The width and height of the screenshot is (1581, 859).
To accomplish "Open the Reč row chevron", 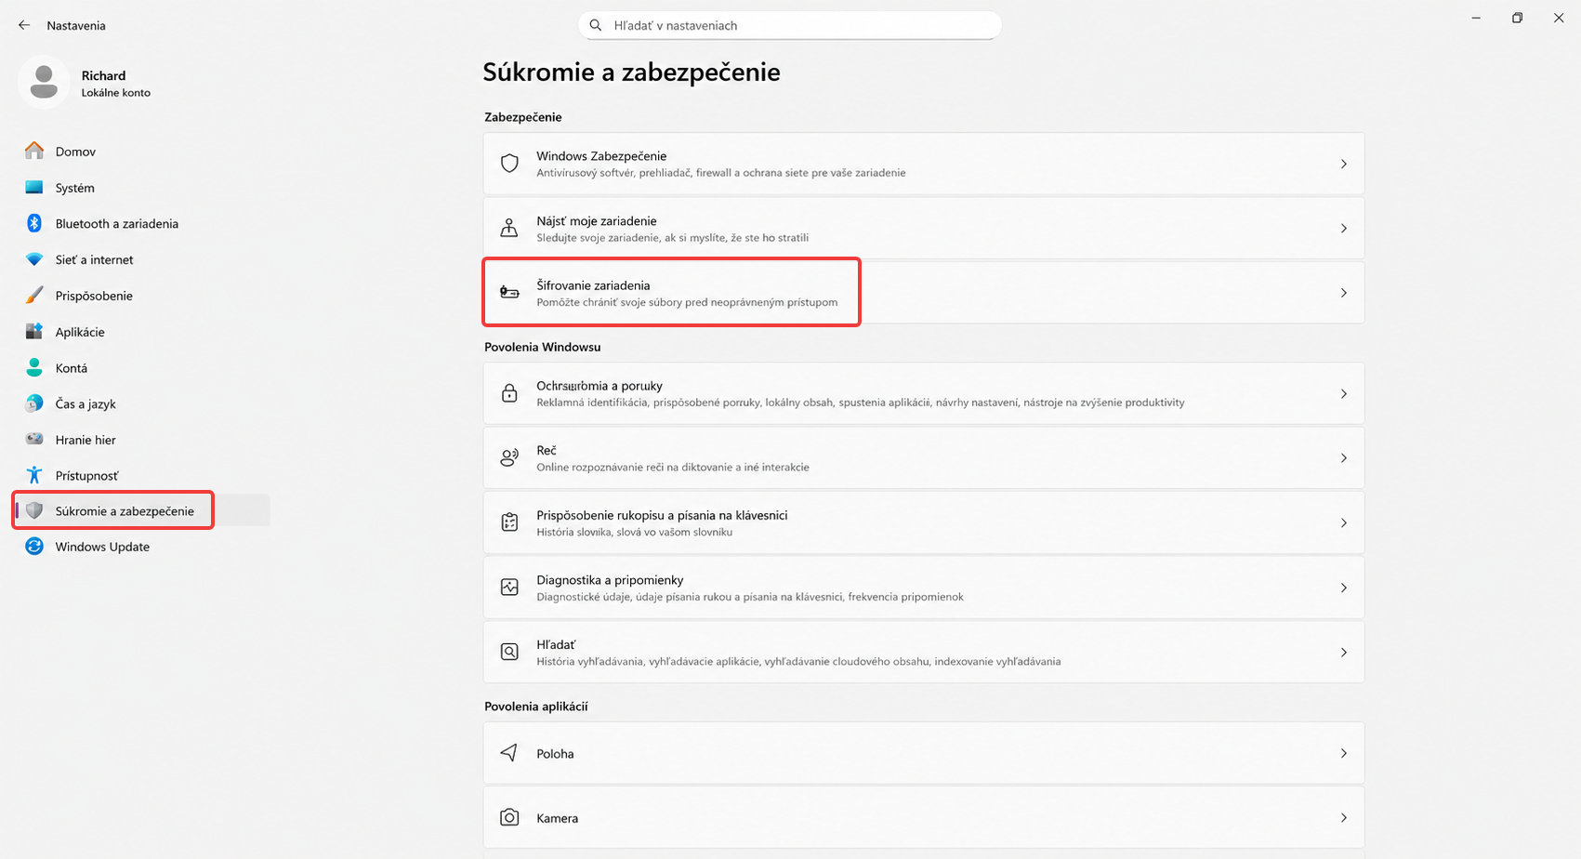I will coord(1344,457).
